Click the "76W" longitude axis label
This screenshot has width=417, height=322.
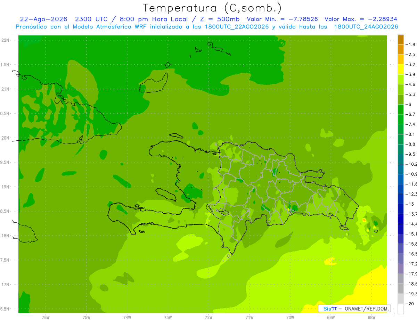46,317
